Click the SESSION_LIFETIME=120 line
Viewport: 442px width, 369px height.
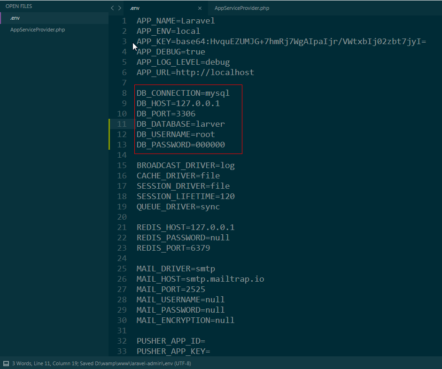[x=186, y=196]
